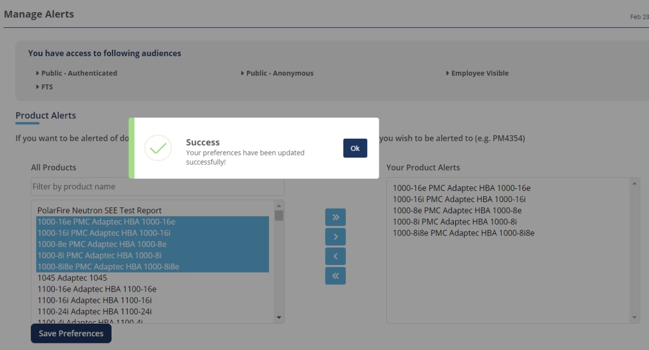Screen dimensions: 649x350
Task: Click the Save Preferences button
Action: point(71,333)
